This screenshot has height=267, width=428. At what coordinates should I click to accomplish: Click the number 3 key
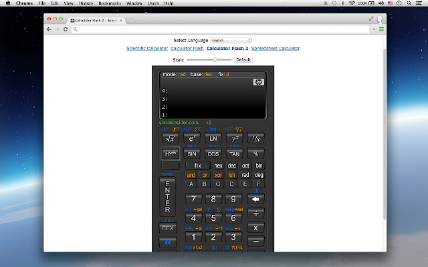(x=233, y=237)
